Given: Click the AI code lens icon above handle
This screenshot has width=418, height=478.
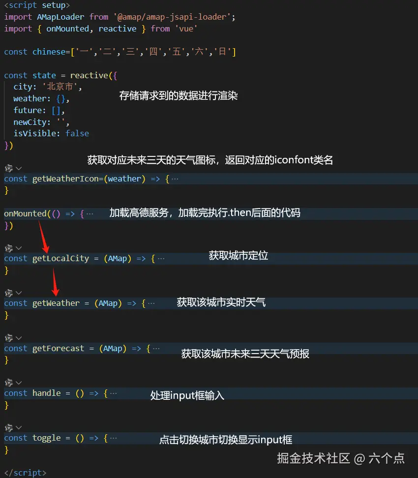Looking at the screenshot, I should [x=9, y=383].
